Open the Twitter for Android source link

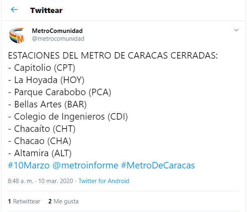pyautogui.click(x=104, y=181)
